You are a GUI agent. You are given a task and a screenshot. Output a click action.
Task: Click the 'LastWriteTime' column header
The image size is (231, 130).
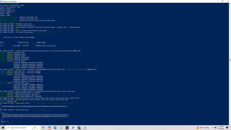pyautogui.click(x=23, y=42)
